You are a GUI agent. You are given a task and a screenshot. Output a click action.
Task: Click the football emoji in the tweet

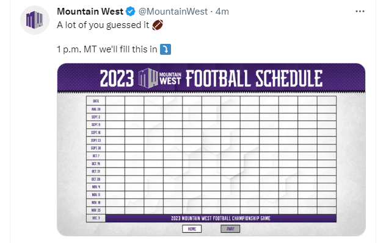coord(158,25)
